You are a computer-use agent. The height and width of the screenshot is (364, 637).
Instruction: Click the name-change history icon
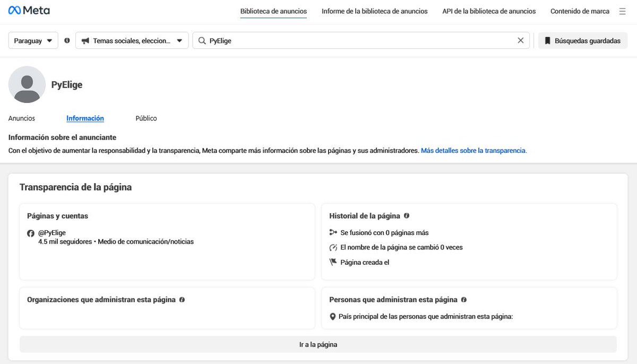pyautogui.click(x=333, y=247)
